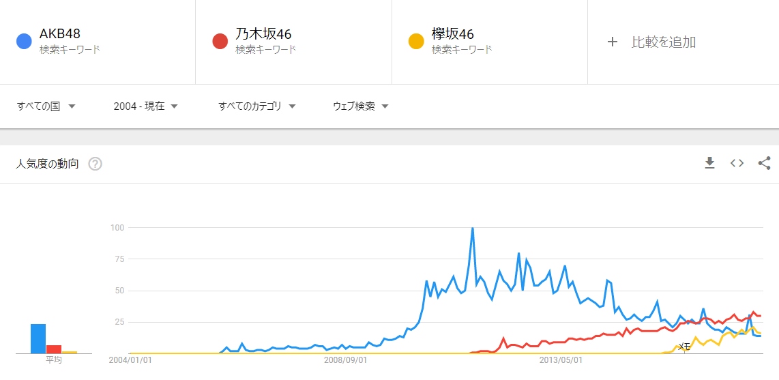
Task: Click the red 乃木坂46 color dot
Action: click(x=220, y=42)
